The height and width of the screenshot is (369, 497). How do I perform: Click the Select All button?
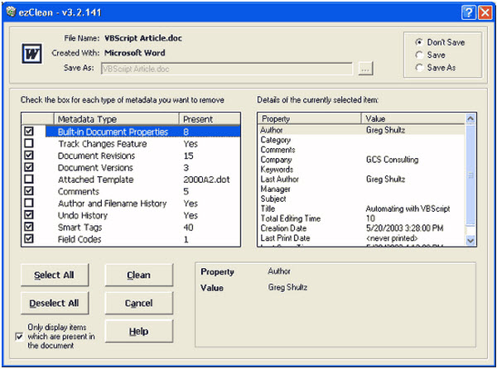click(x=55, y=275)
